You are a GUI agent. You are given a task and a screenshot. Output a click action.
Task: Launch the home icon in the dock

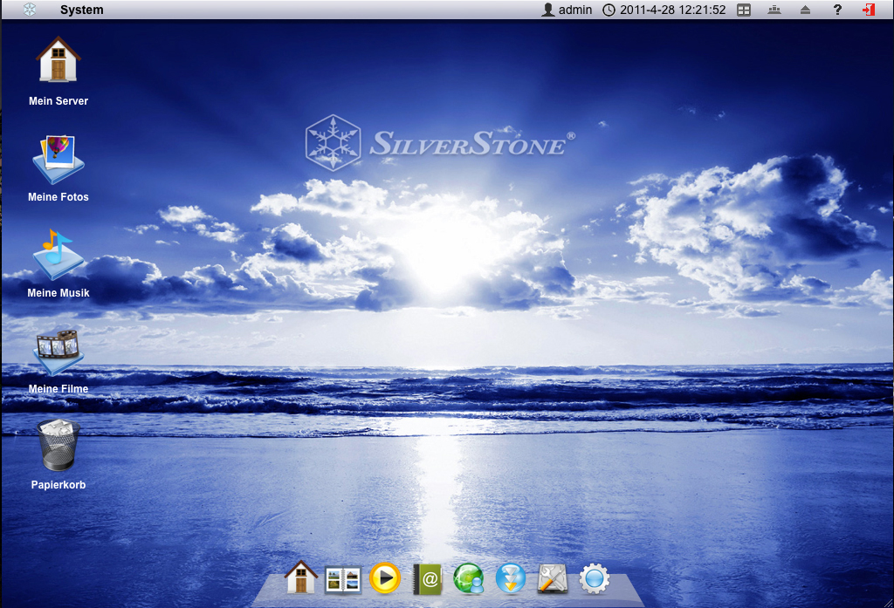(301, 577)
